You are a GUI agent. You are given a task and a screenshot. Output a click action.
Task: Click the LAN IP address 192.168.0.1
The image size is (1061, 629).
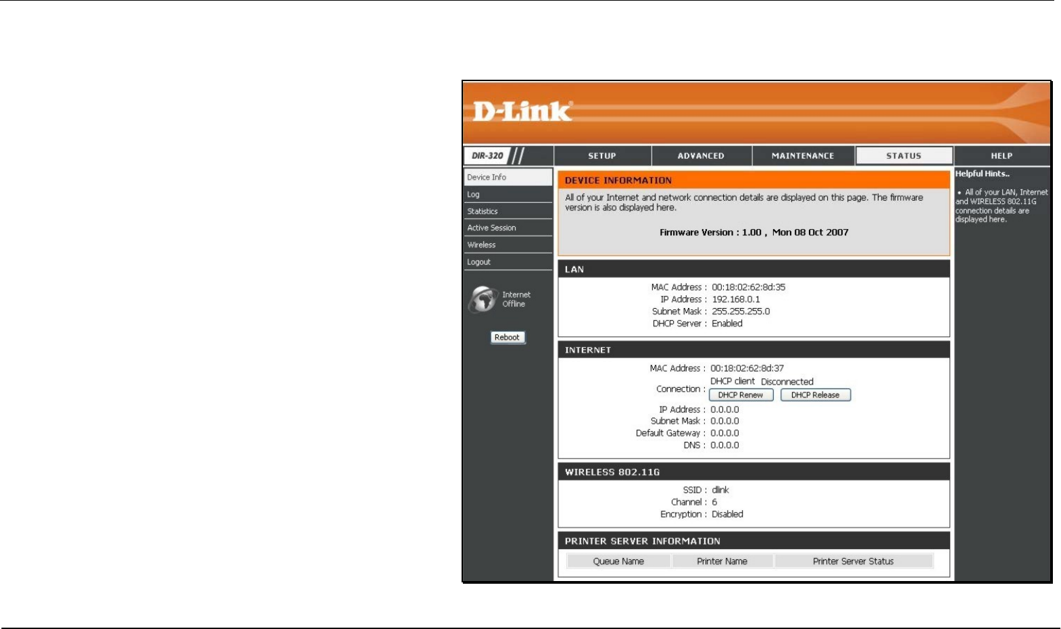tap(736, 299)
